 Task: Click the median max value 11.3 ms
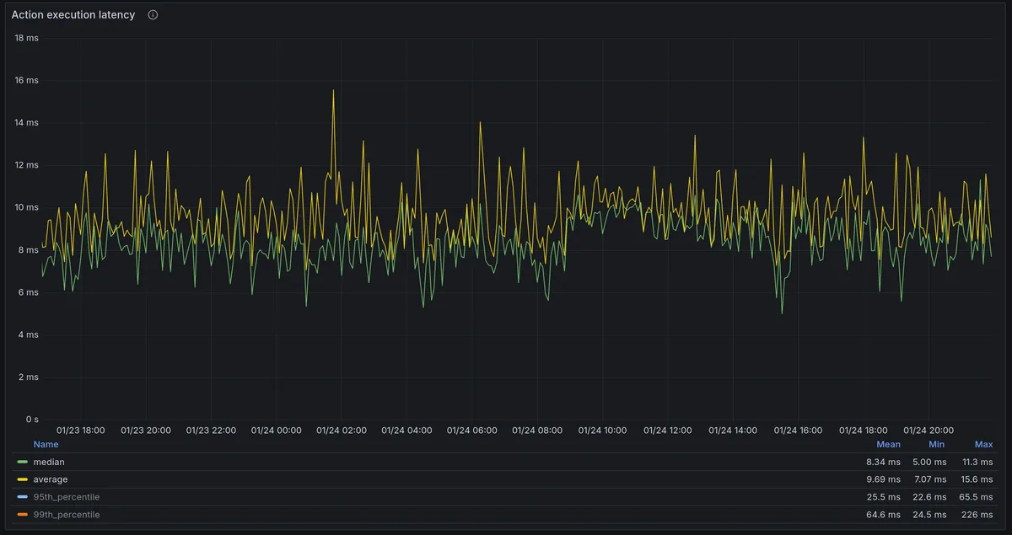977,462
